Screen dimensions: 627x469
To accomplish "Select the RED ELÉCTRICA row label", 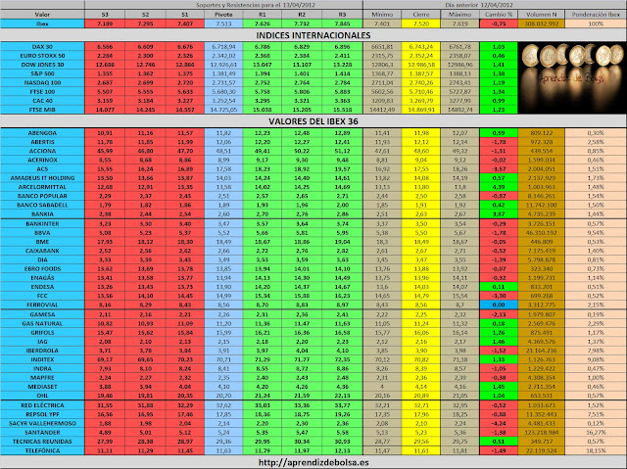I will [42, 405].
